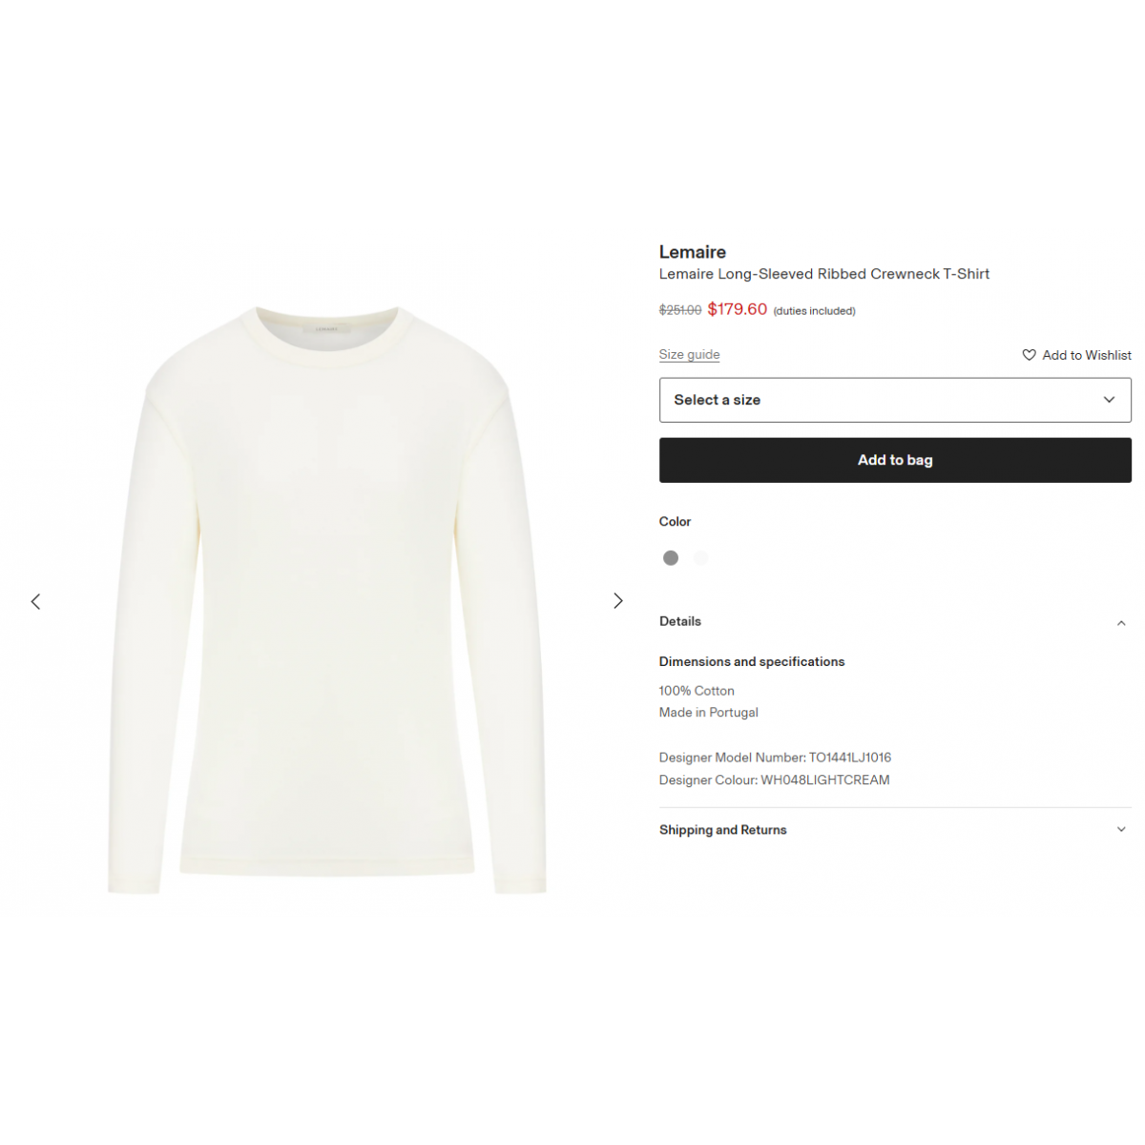This screenshot has width=1145, height=1145.
Task: Select the light cream color swatch
Action: (x=701, y=558)
